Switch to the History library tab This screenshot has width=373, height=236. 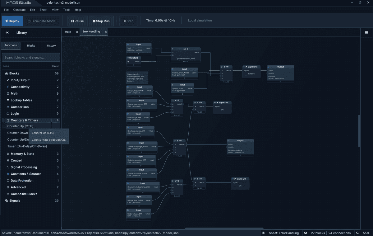pos(51,45)
